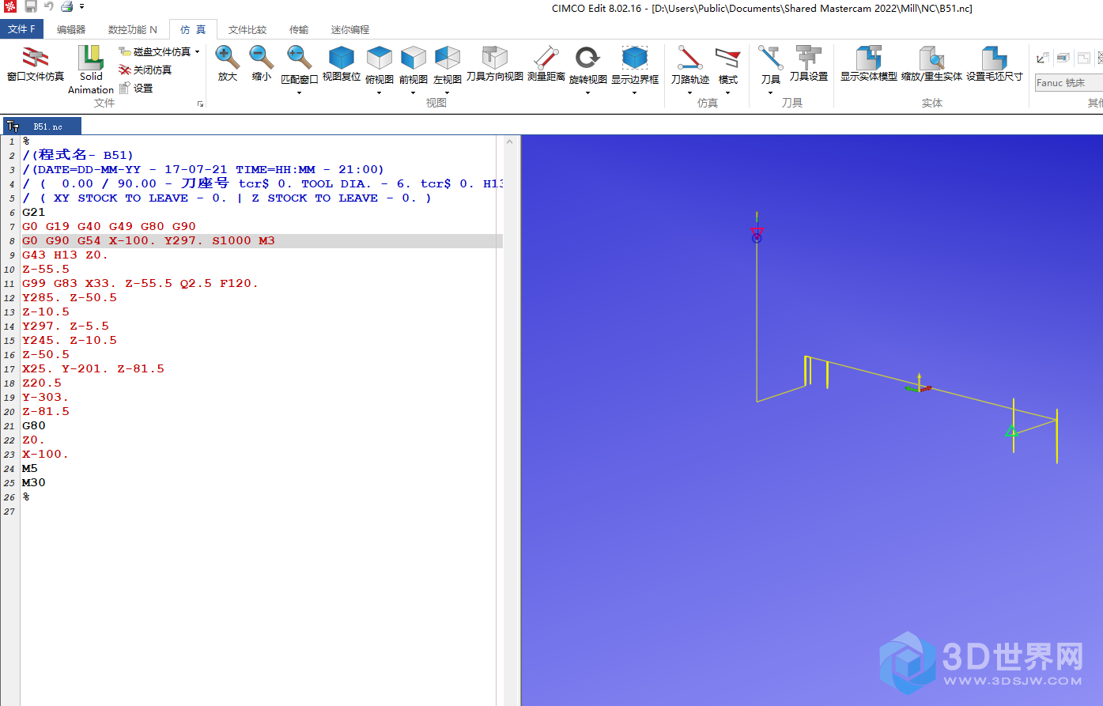Expand the 刀具 dropdown arrow
Screen dimensions: 1103x706
pos(770,92)
